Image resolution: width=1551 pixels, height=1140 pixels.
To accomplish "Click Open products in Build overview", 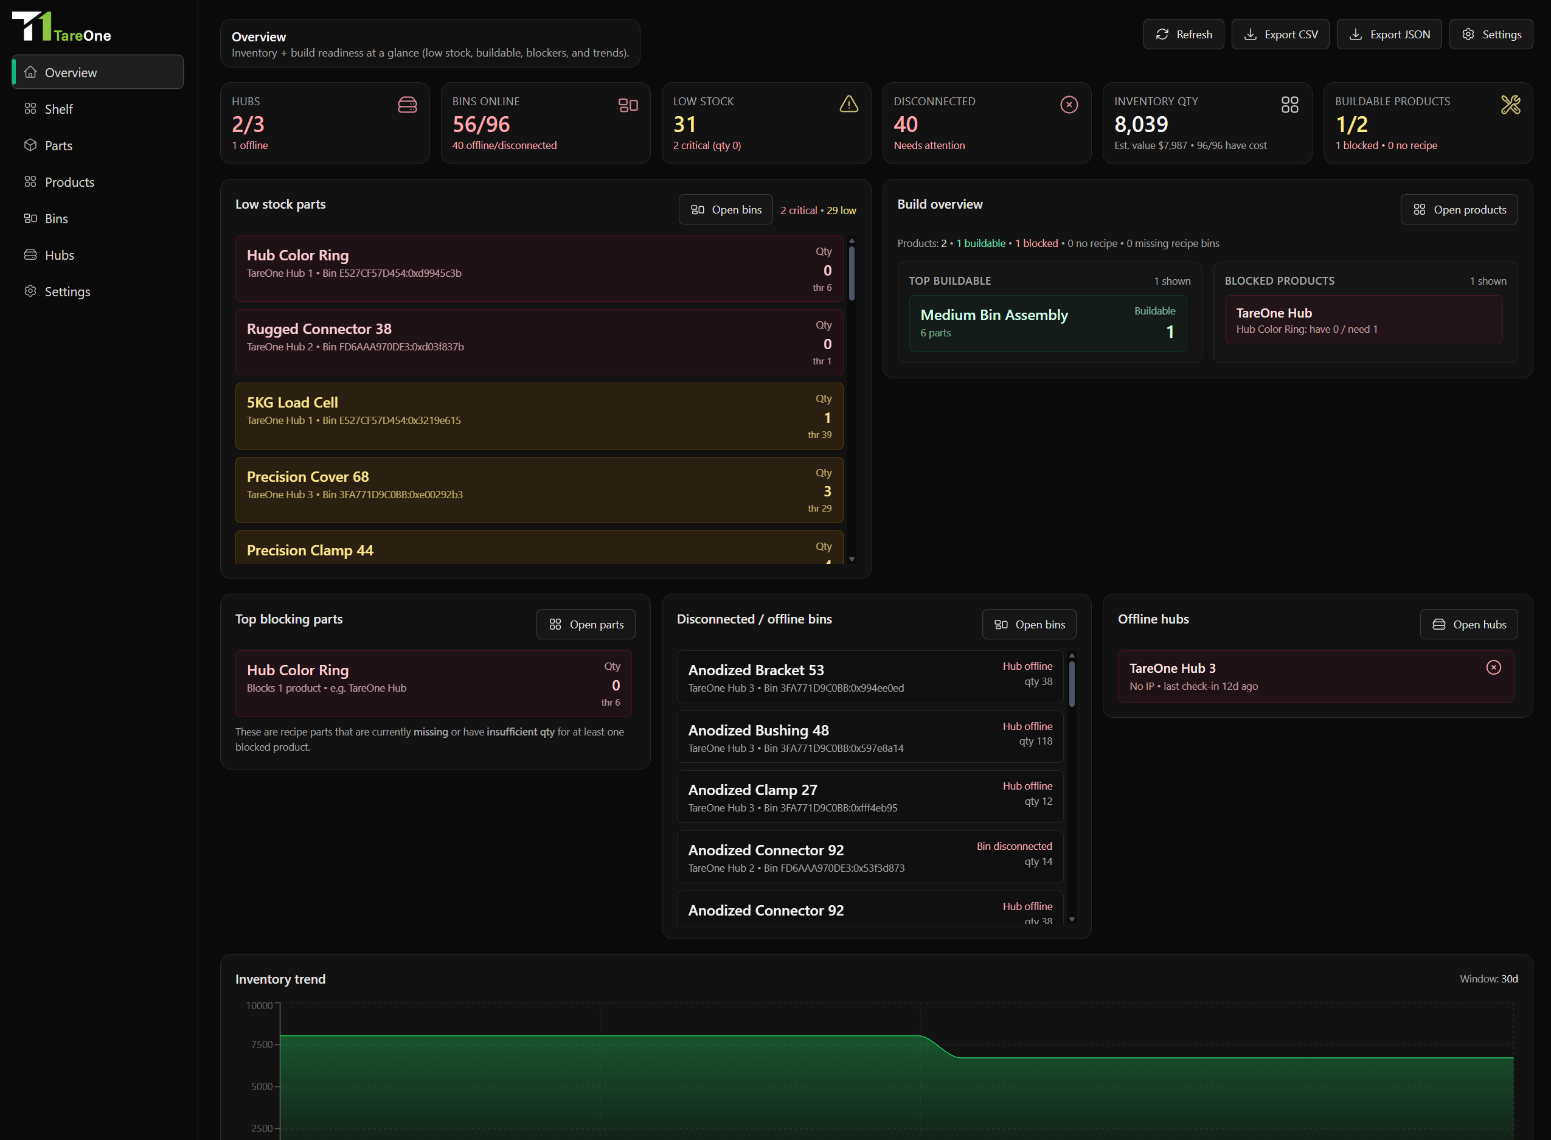I will pos(1459,210).
